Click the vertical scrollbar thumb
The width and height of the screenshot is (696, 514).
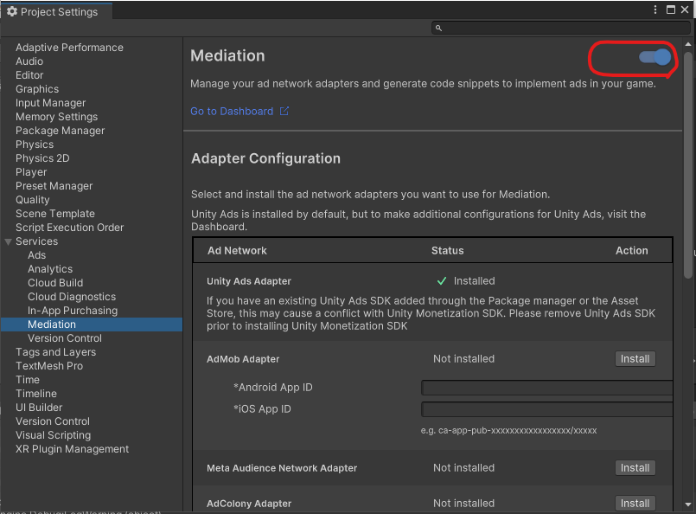688,165
